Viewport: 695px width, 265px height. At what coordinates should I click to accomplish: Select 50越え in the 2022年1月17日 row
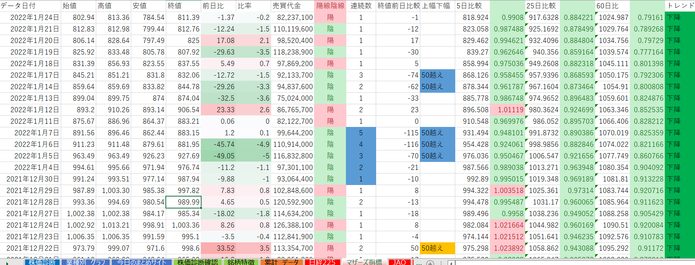(438, 75)
